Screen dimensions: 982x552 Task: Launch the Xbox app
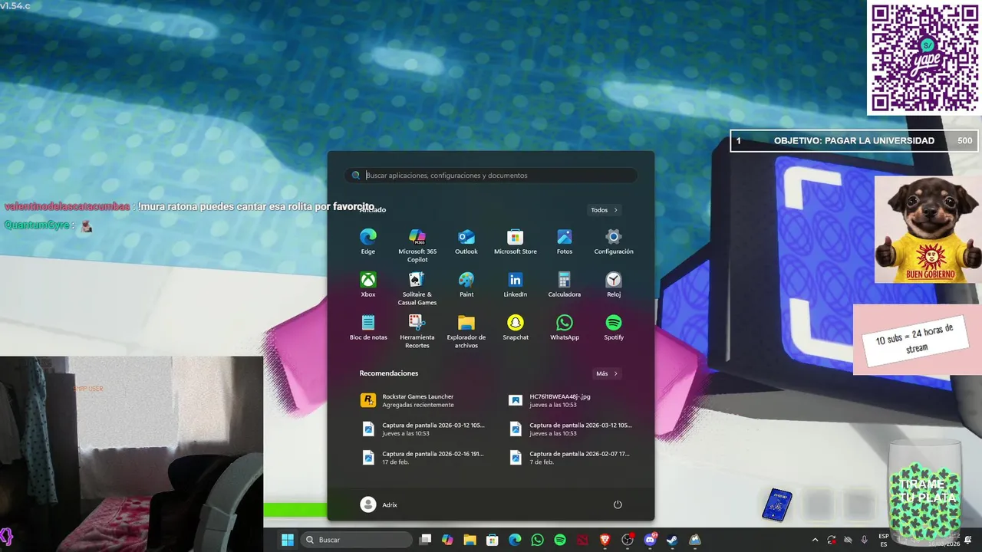point(368,284)
